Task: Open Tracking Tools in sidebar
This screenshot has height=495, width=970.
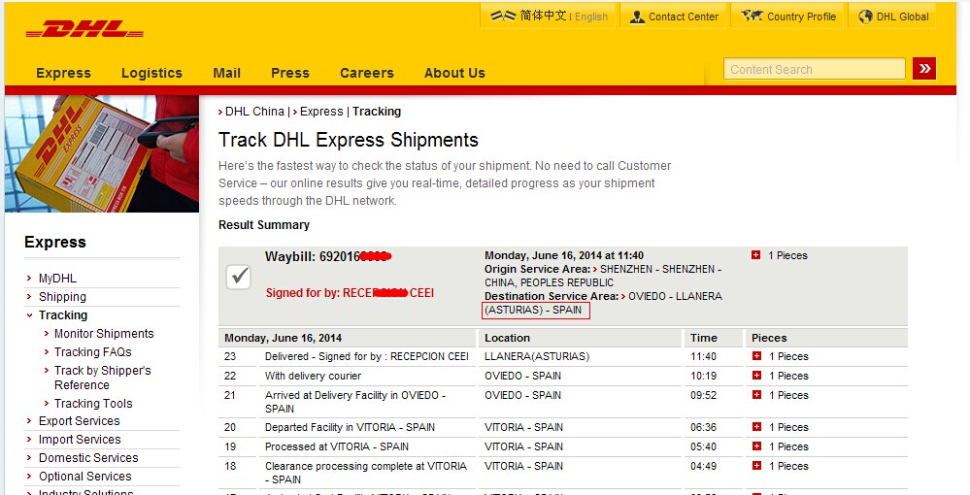Action: [93, 404]
